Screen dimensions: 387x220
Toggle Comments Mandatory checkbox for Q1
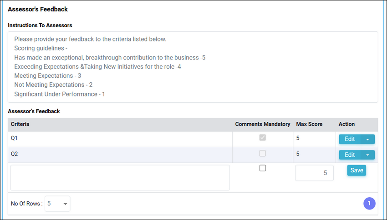[263, 137]
